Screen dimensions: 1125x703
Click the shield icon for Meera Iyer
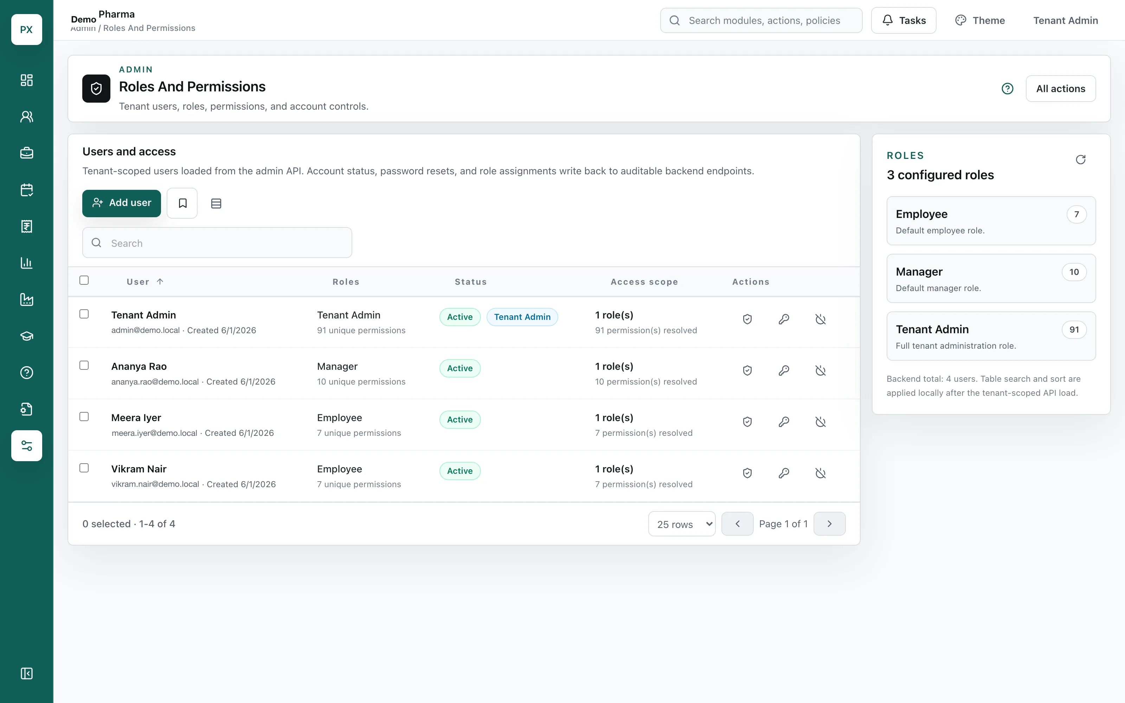747,422
